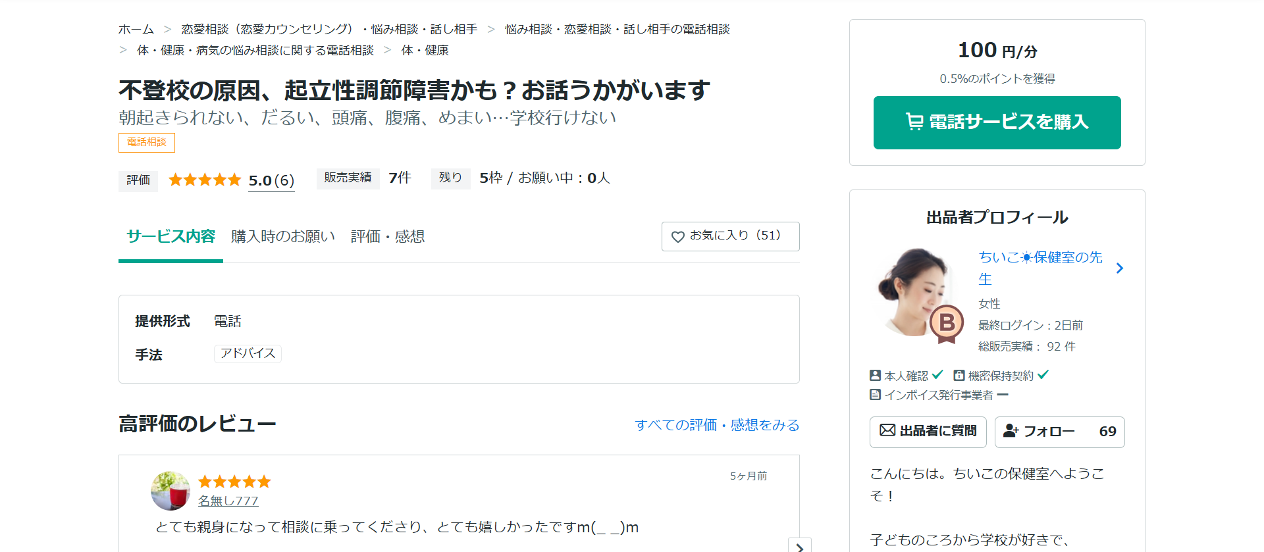Open すべての評価・感想をみる link

pos(717,425)
